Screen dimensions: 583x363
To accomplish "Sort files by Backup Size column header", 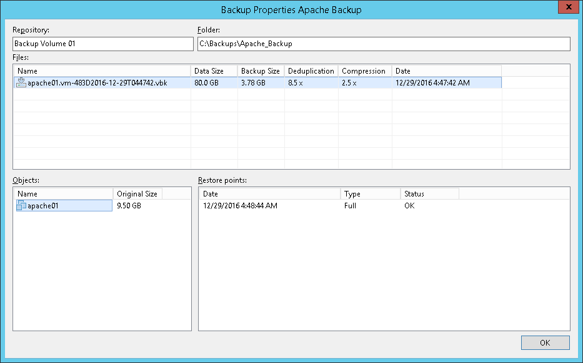I will point(261,71).
